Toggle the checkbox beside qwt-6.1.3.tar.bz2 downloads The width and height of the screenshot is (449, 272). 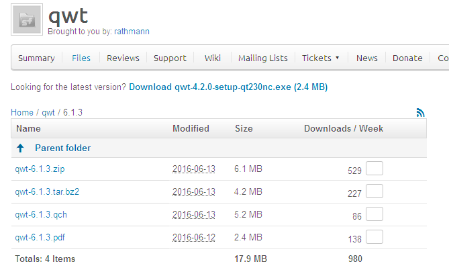(375, 192)
